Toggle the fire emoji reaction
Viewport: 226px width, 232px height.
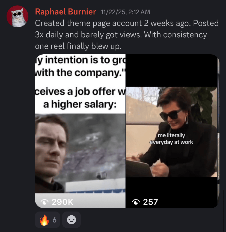[x=47, y=220]
